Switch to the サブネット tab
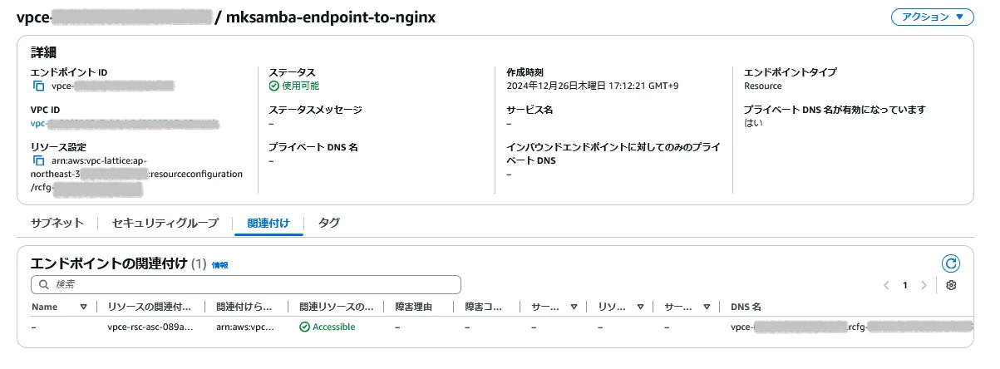The width and height of the screenshot is (1000, 369). pyautogui.click(x=57, y=223)
